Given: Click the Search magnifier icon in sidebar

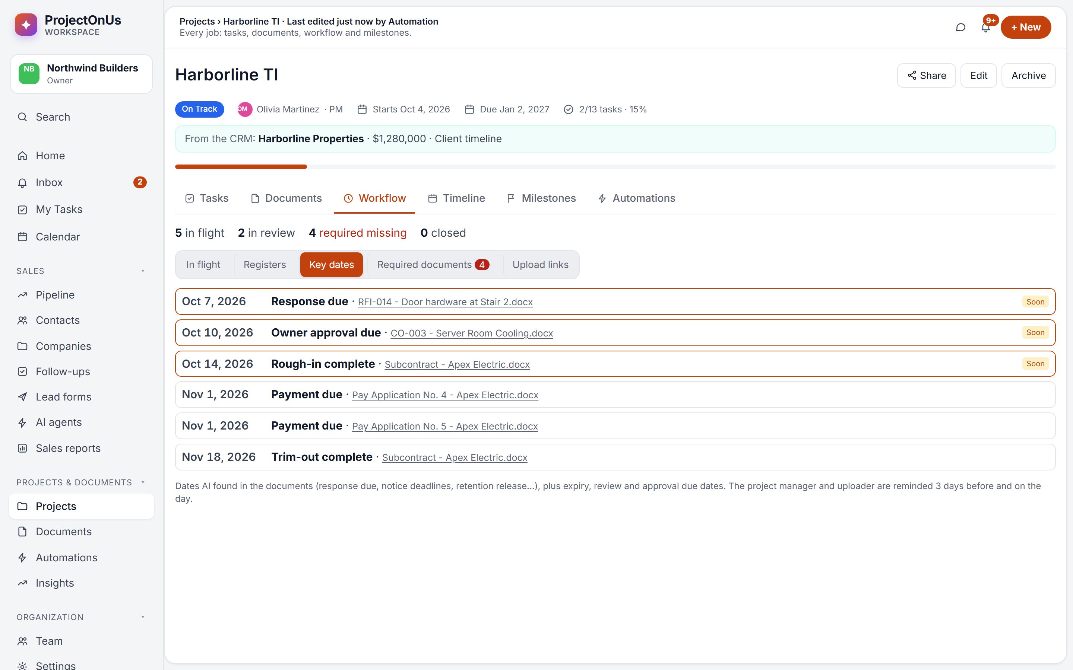Looking at the screenshot, I should tap(22, 117).
